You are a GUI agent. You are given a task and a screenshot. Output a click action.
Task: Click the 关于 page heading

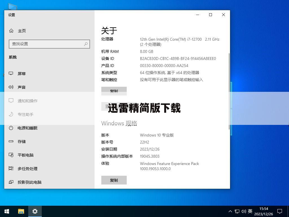click(109, 31)
